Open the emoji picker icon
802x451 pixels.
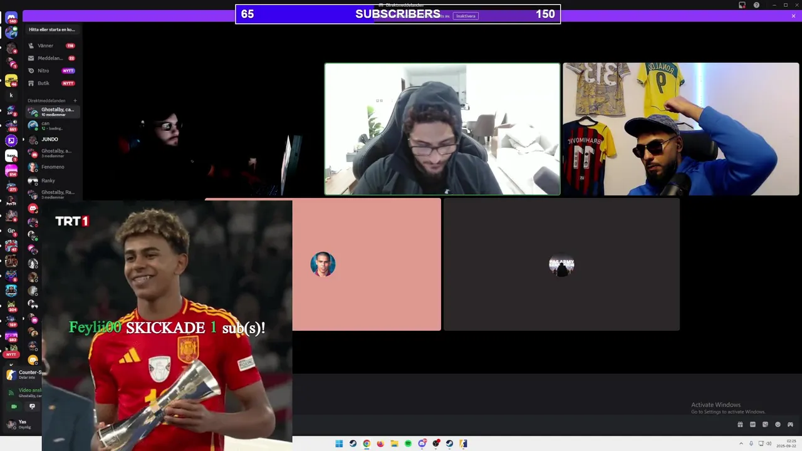pyautogui.click(x=778, y=424)
